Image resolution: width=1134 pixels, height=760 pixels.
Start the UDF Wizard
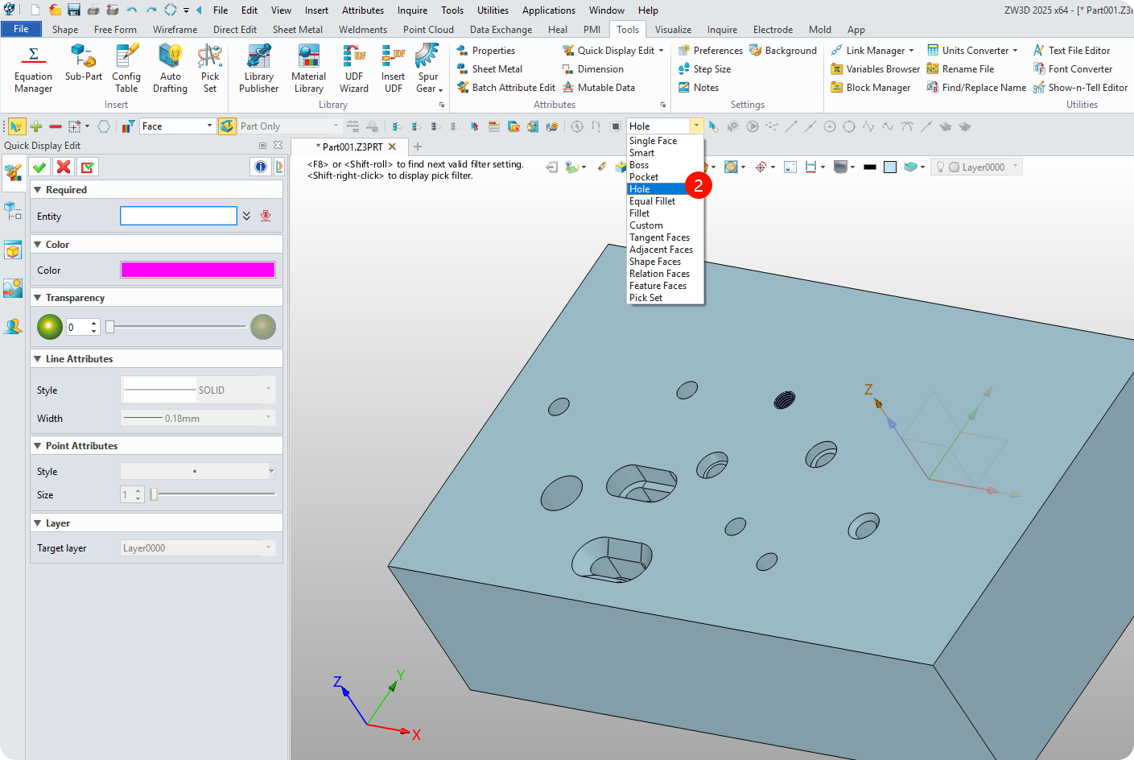click(x=354, y=68)
